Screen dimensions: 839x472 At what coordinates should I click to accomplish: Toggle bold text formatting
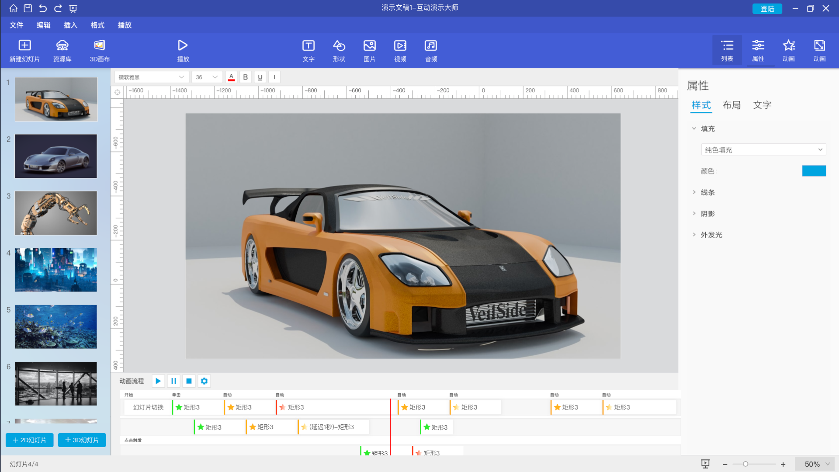click(245, 77)
